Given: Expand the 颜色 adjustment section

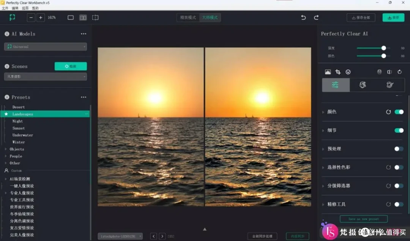Looking at the screenshot, I should [x=323, y=112].
